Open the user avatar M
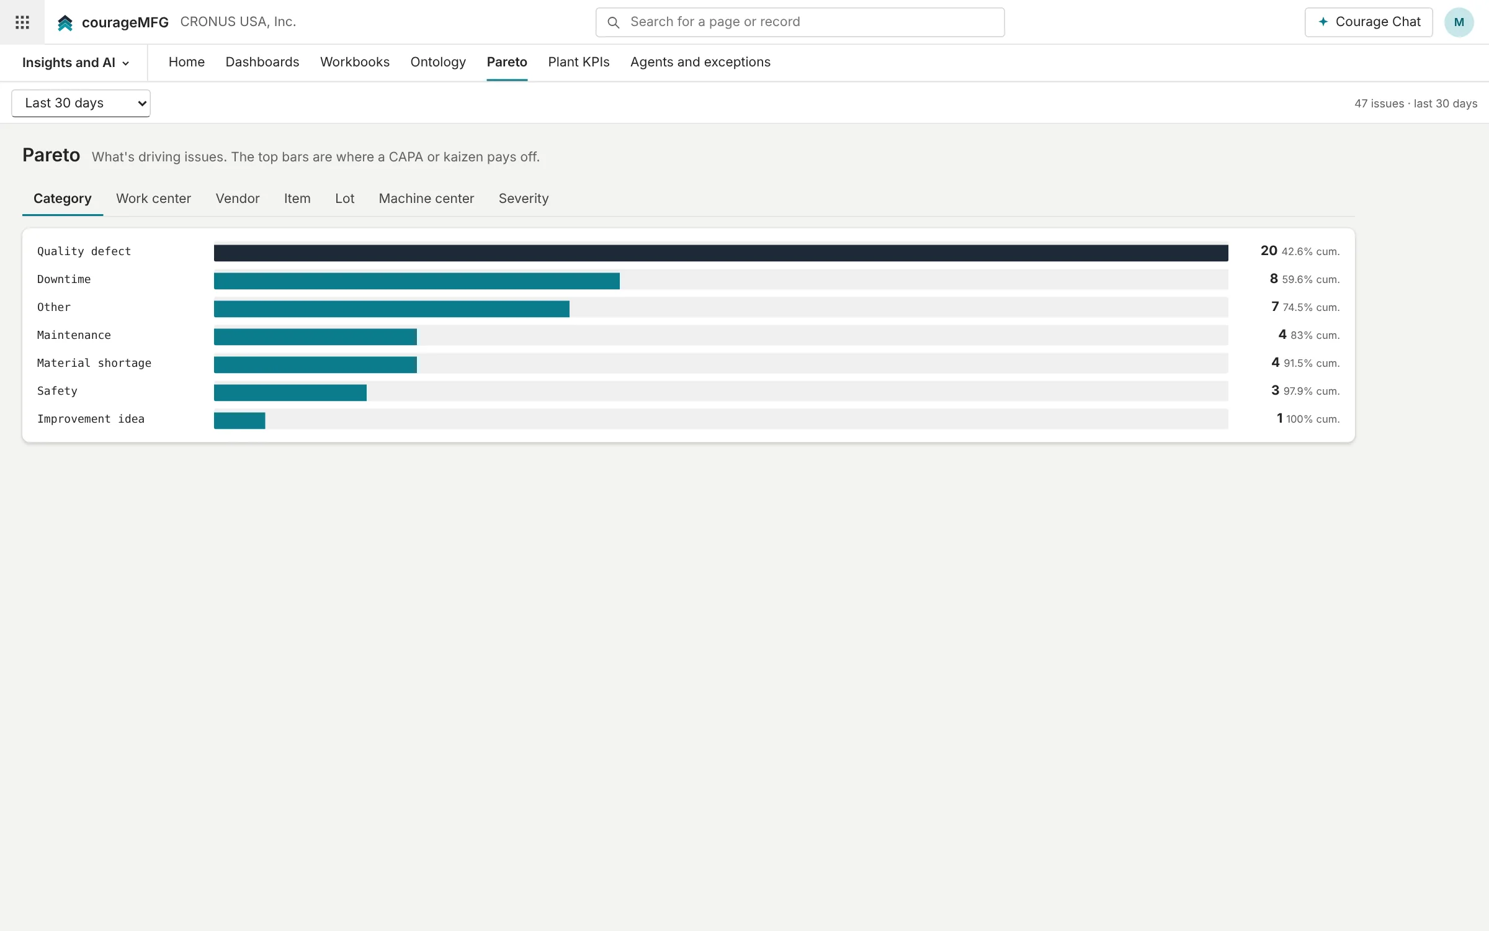Viewport: 1489px width, 931px height. pos(1459,22)
